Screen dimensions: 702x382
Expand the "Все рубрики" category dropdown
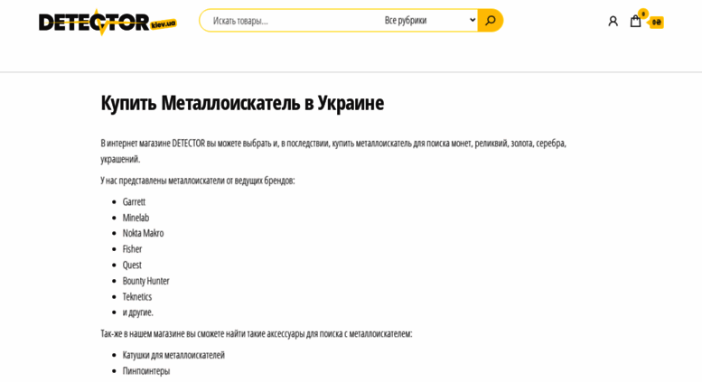click(x=428, y=20)
